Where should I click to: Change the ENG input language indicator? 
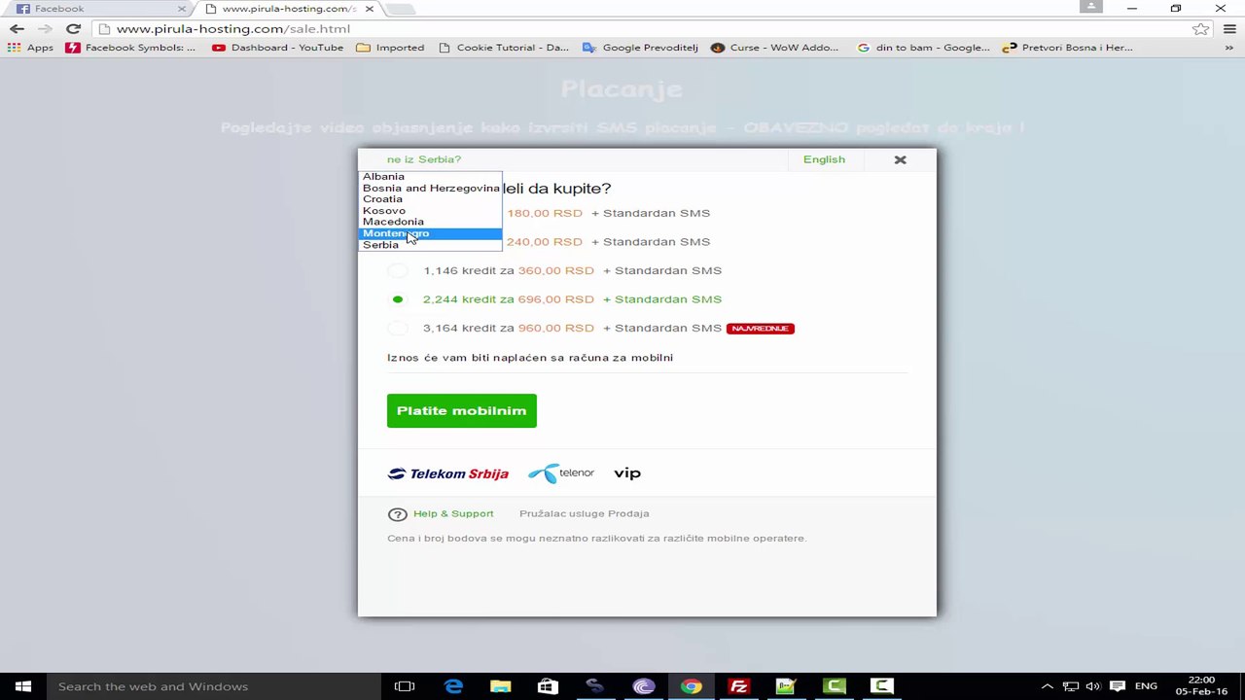click(x=1146, y=686)
